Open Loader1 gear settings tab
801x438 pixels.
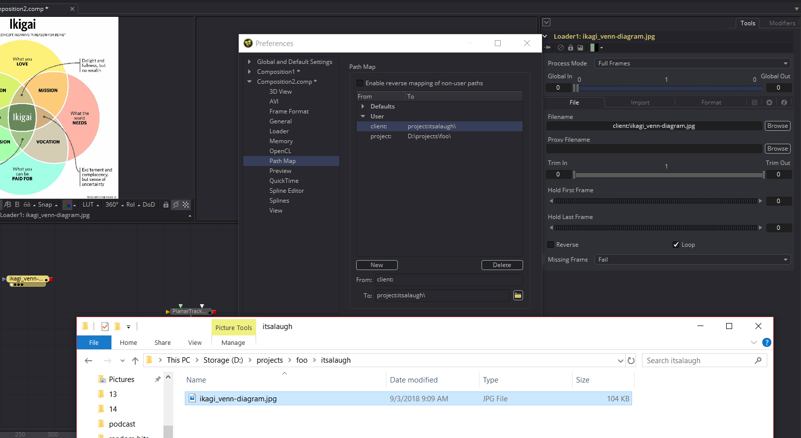pyautogui.click(x=769, y=103)
